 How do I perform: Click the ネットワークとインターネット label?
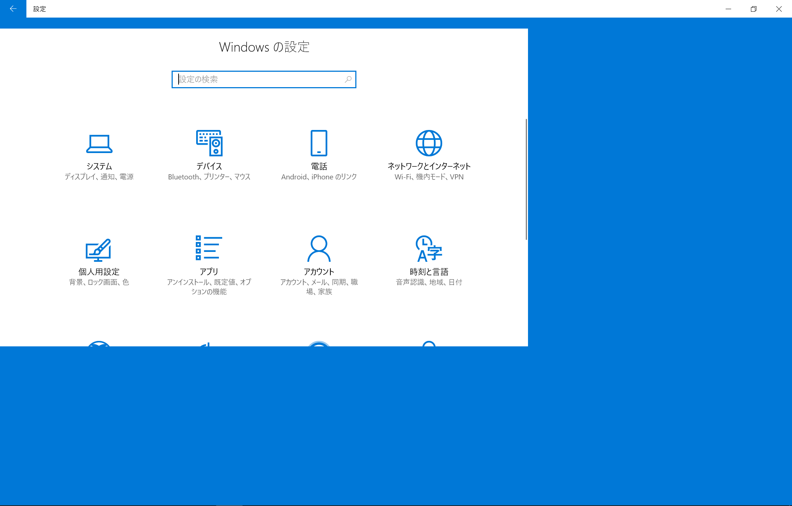[x=429, y=166]
